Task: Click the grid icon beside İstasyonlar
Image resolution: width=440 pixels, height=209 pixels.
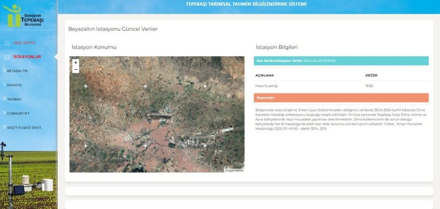Action: pos(6,57)
